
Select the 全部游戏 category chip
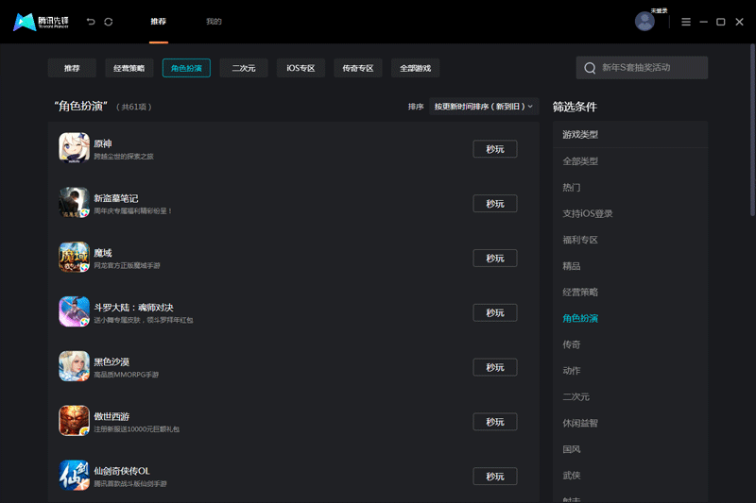pos(415,68)
